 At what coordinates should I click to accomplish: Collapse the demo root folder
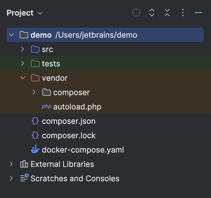pyautogui.click(x=11, y=35)
